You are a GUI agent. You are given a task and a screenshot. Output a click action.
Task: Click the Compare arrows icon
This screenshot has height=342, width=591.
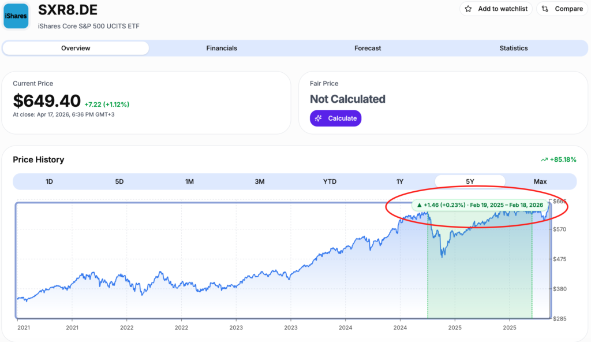click(x=545, y=9)
